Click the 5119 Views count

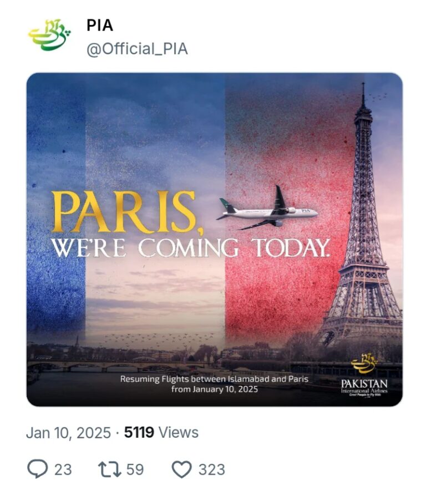click(x=161, y=432)
